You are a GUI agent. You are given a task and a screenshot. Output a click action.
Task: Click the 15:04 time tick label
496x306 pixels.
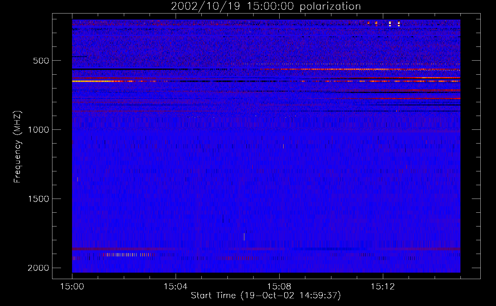(176, 287)
